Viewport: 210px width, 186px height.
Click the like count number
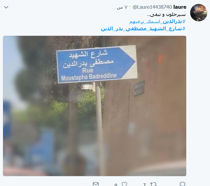click(x=116, y=184)
